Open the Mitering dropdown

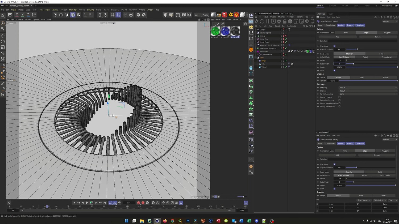click(368, 88)
